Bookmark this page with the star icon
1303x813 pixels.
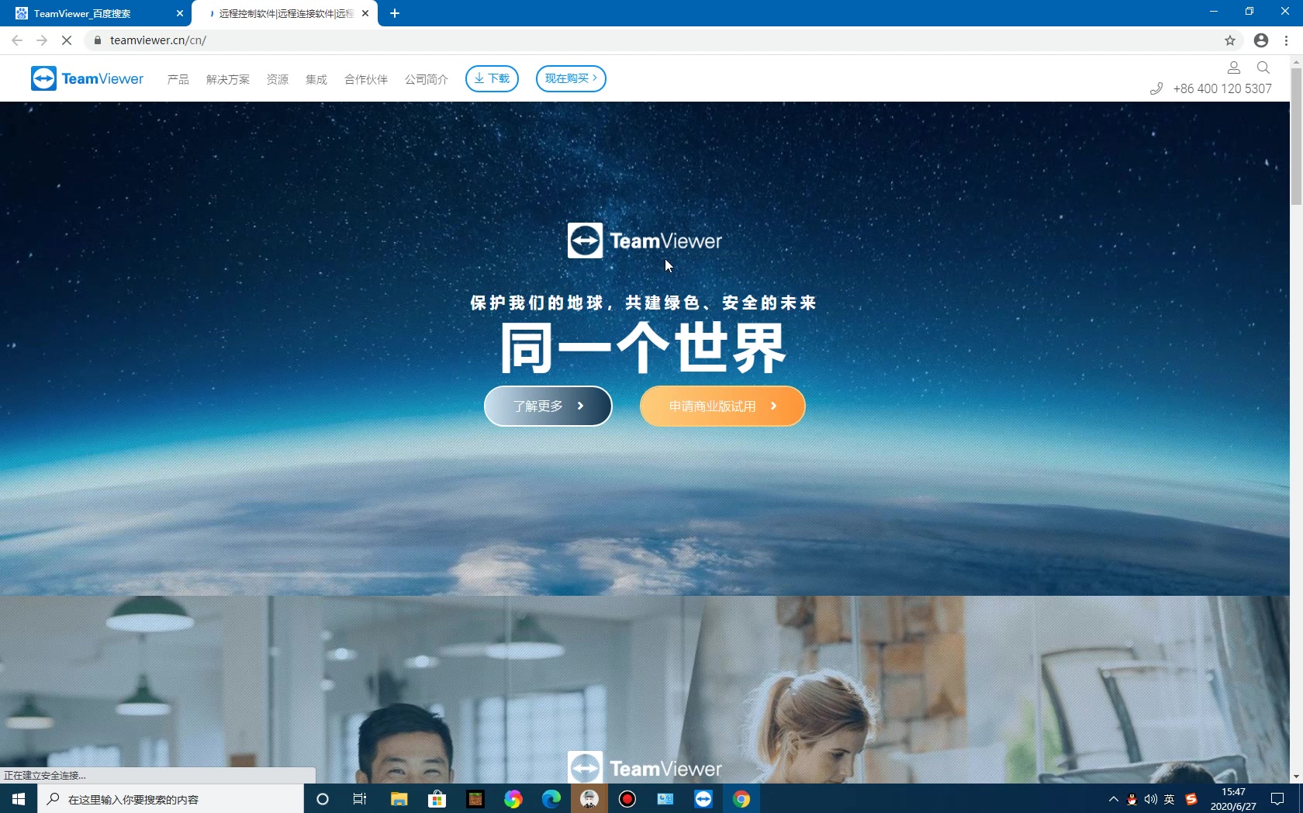pos(1230,40)
